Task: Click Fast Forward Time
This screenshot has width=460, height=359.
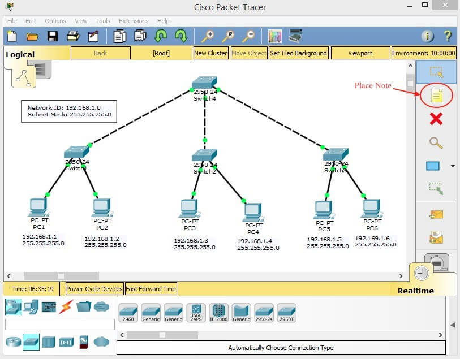Action: 151,289
